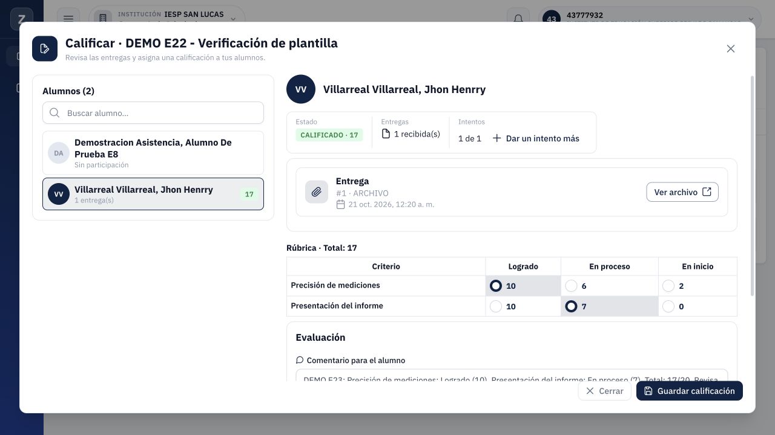Click the Evaluación section heading
The width and height of the screenshot is (775, 435).
[320, 338]
